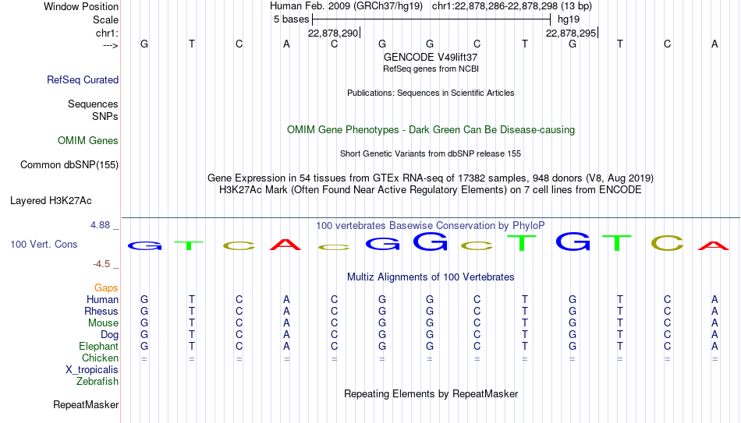Click the RepeatMasker track label
The width and height of the screenshot is (741, 423).
[x=86, y=404]
